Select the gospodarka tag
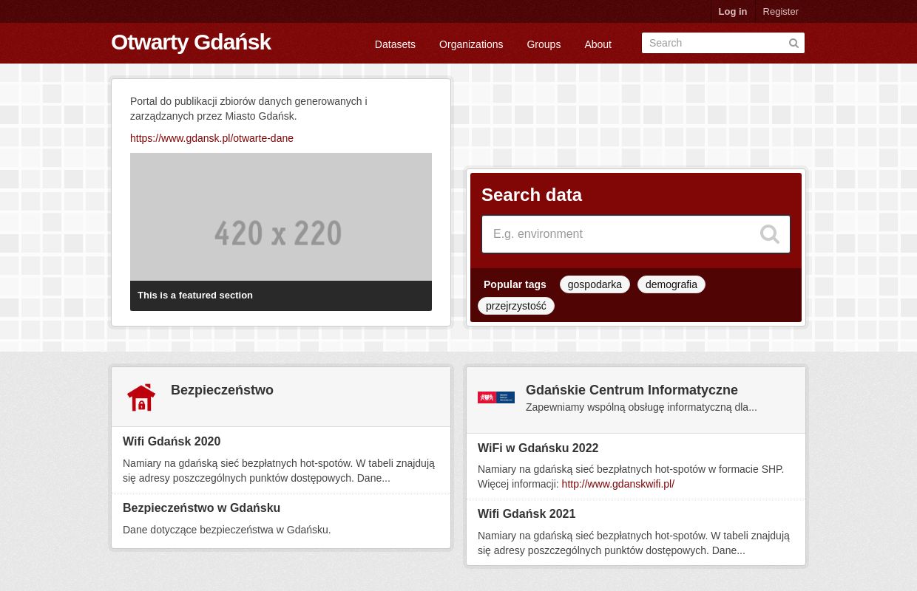 [x=595, y=284]
